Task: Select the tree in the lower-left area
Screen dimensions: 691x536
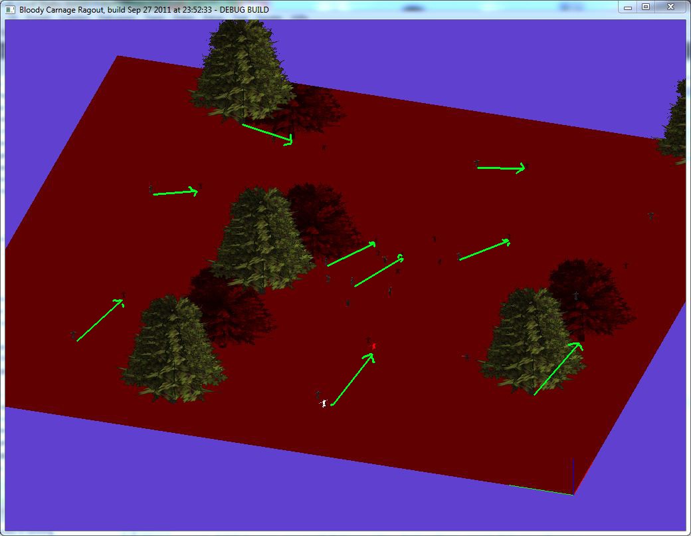Action: pyautogui.click(x=171, y=348)
